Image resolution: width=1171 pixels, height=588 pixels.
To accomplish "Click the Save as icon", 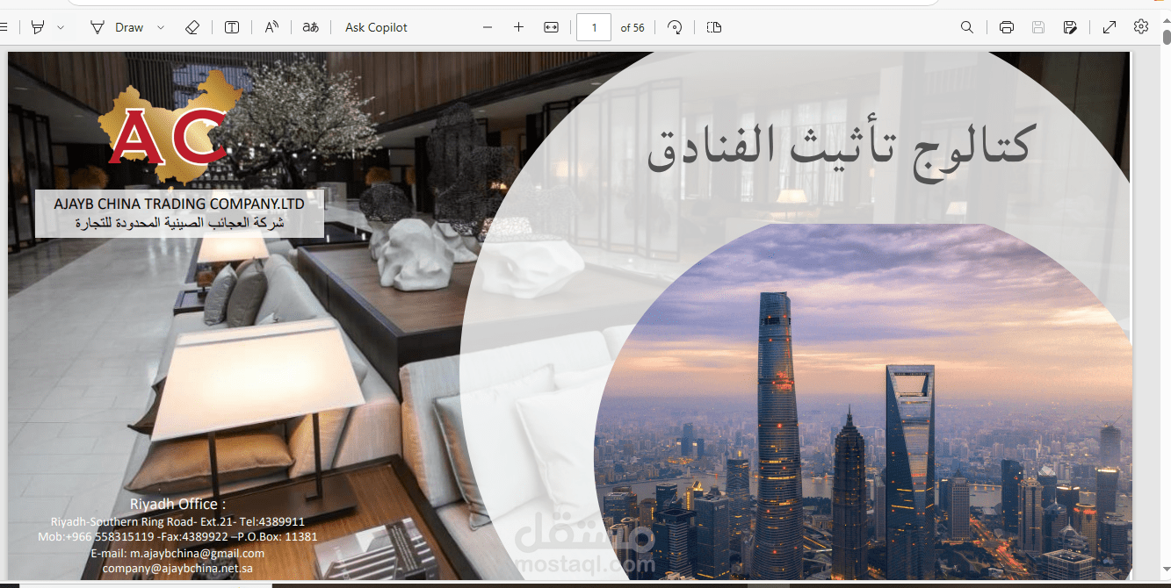I will [1070, 27].
